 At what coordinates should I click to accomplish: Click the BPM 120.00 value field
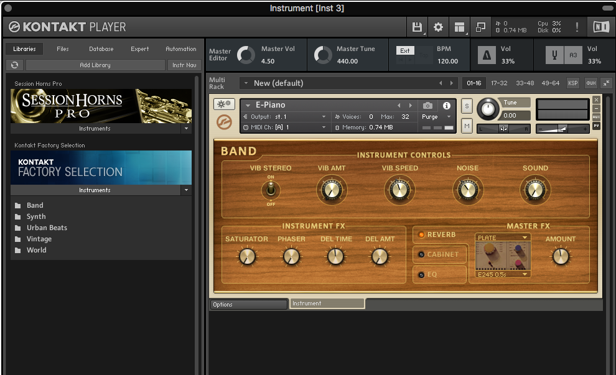click(x=447, y=62)
